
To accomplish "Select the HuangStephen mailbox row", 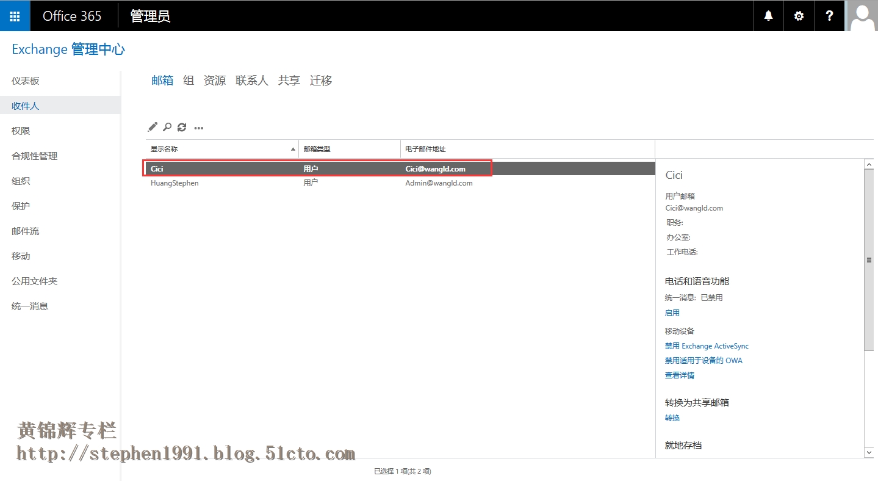I will click(x=400, y=183).
